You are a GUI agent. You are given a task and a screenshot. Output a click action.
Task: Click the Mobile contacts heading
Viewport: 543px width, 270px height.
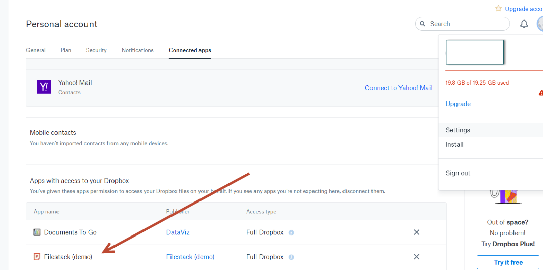[52, 132]
